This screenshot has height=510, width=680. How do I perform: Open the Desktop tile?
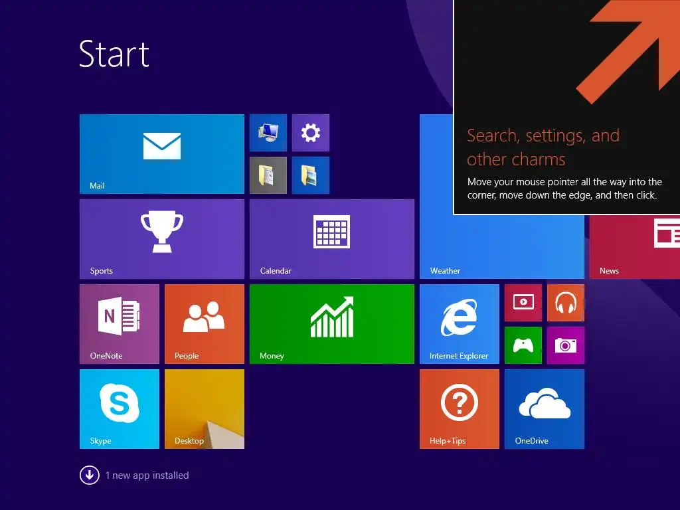(205, 409)
